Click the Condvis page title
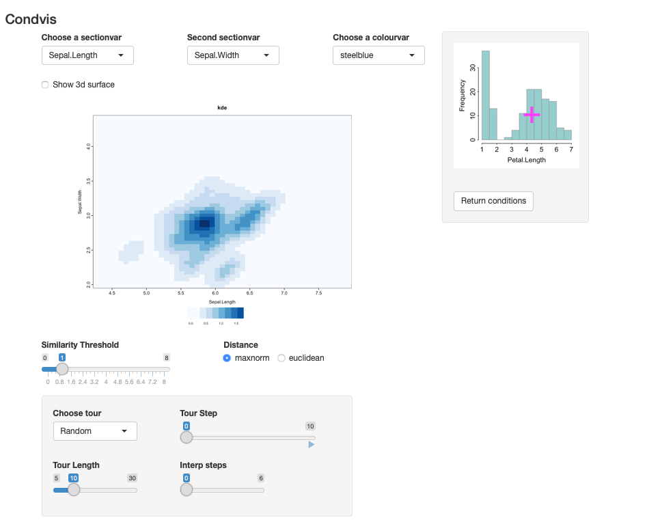The height and width of the screenshot is (522, 649). [31, 19]
